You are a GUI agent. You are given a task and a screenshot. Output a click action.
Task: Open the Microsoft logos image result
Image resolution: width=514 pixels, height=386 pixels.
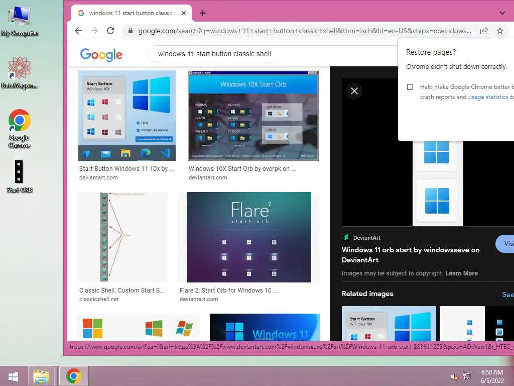(139, 327)
